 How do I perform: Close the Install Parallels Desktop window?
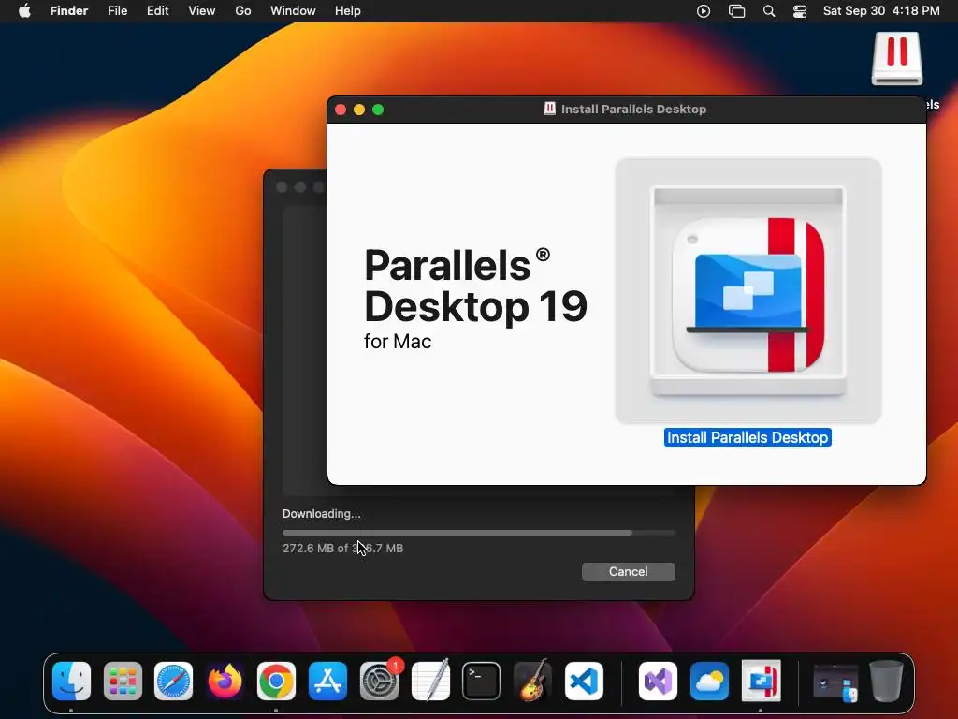[x=341, y=110]
